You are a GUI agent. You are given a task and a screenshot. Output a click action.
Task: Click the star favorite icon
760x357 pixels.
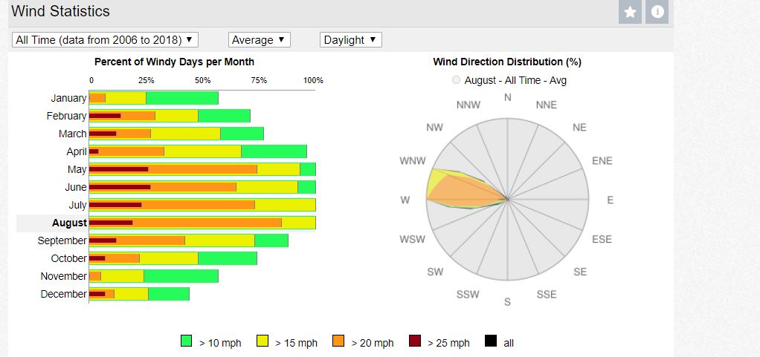point(630,12)
